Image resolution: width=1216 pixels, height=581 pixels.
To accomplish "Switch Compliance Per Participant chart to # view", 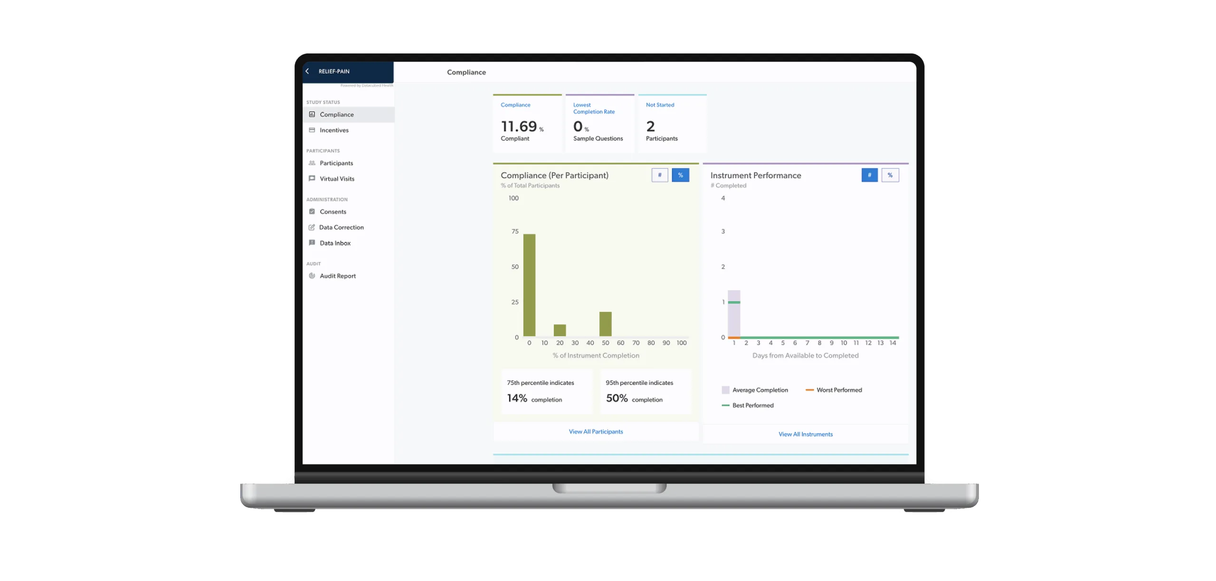I will pos(659,175).
